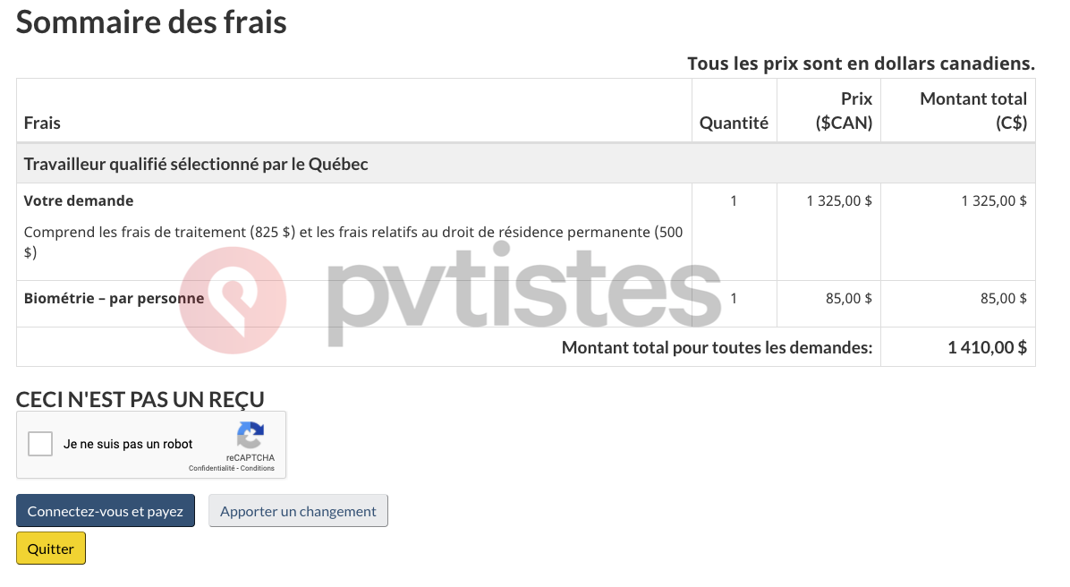Click the 85,00 $ biometrics price cell

(x=848, y=298)
